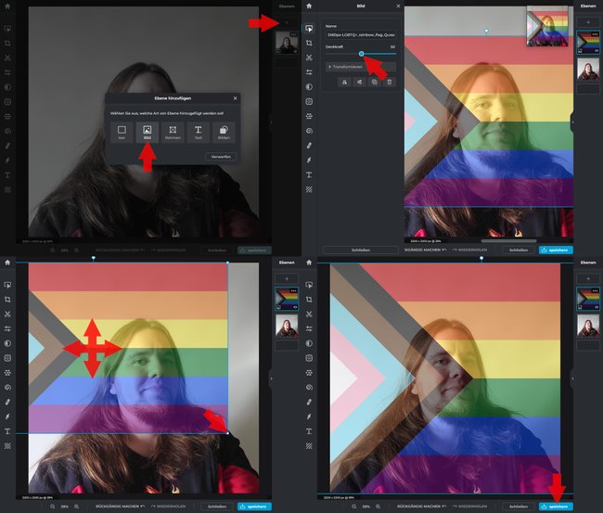This screenshot has width=603, height=513.
Task: Choose the shapes layer option in dialog
Action: point(224,132)
